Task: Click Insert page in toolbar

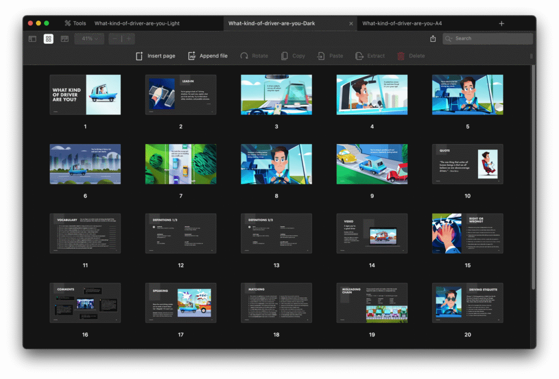Action: point(156,56)
